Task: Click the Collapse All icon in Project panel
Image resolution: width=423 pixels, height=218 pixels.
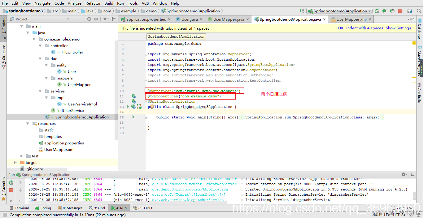Action: (96, 19)
